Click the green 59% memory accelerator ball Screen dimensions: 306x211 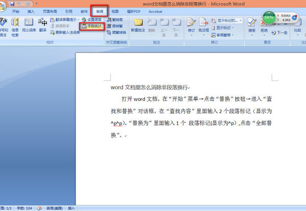pyautogui.click(x=269, y=17)
